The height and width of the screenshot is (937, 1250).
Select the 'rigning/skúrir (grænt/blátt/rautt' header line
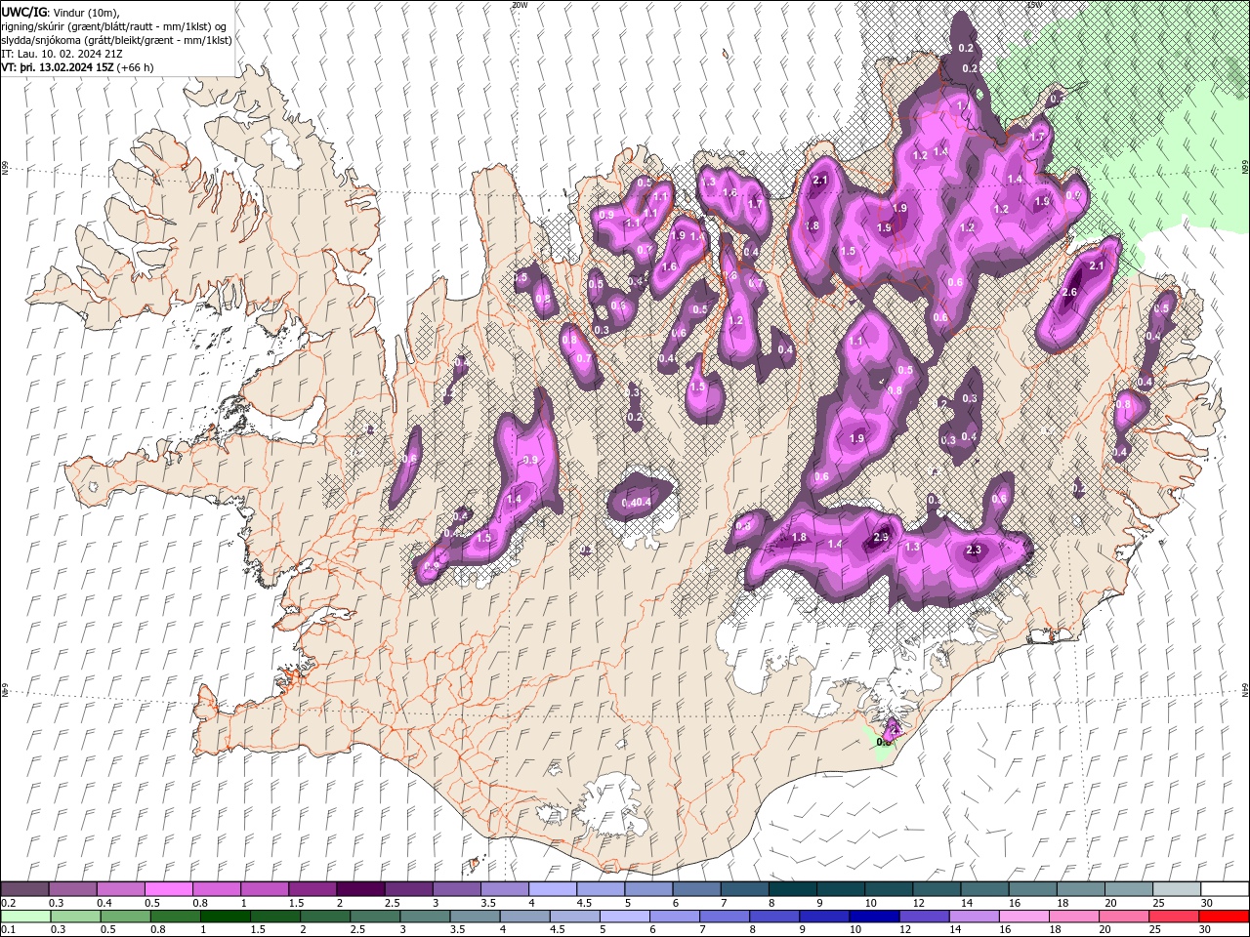(111, 26)
